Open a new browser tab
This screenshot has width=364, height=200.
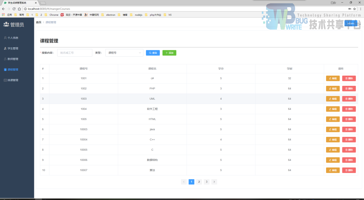[43, 3]
